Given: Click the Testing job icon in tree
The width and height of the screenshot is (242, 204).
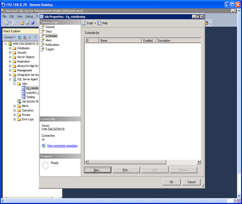Looking at the screenshot, I should 23,97.
